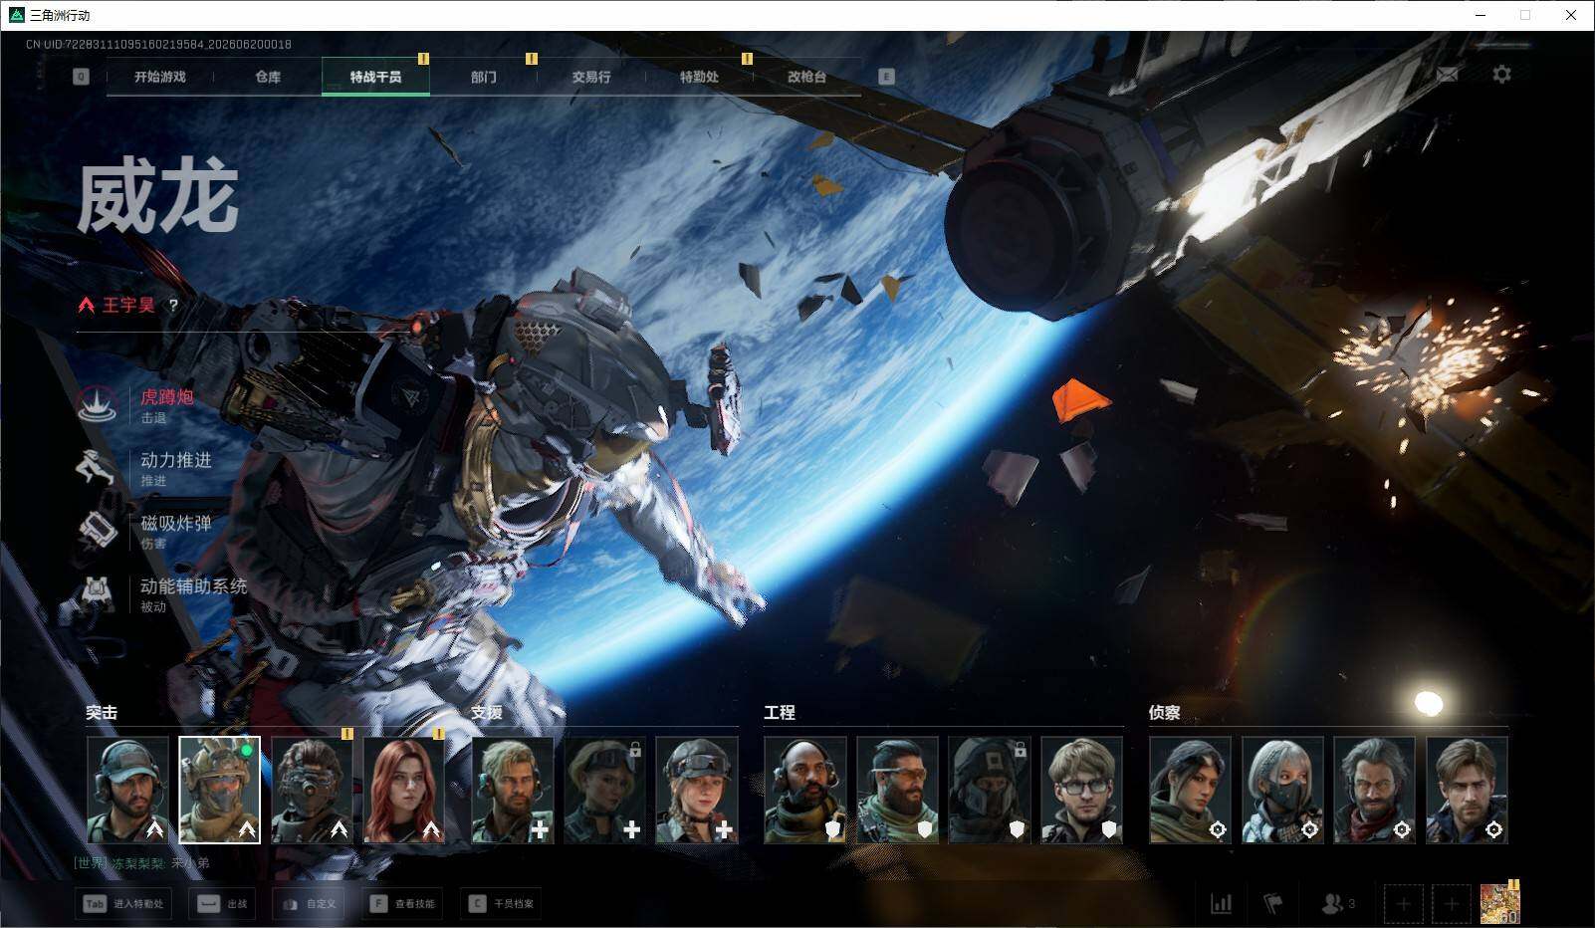Go to the 交易行 tab
1595x928 pixels.
[591, 77]
